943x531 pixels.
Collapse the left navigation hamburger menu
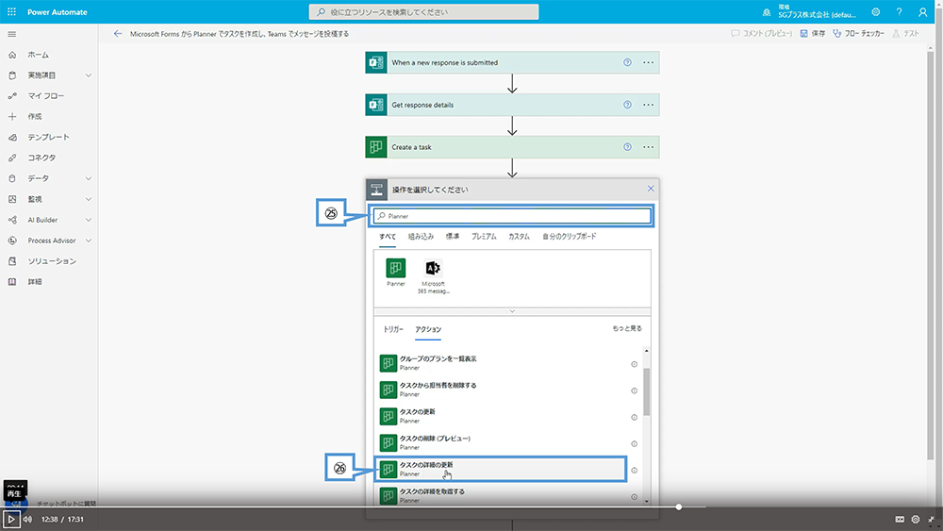(11, 34)
